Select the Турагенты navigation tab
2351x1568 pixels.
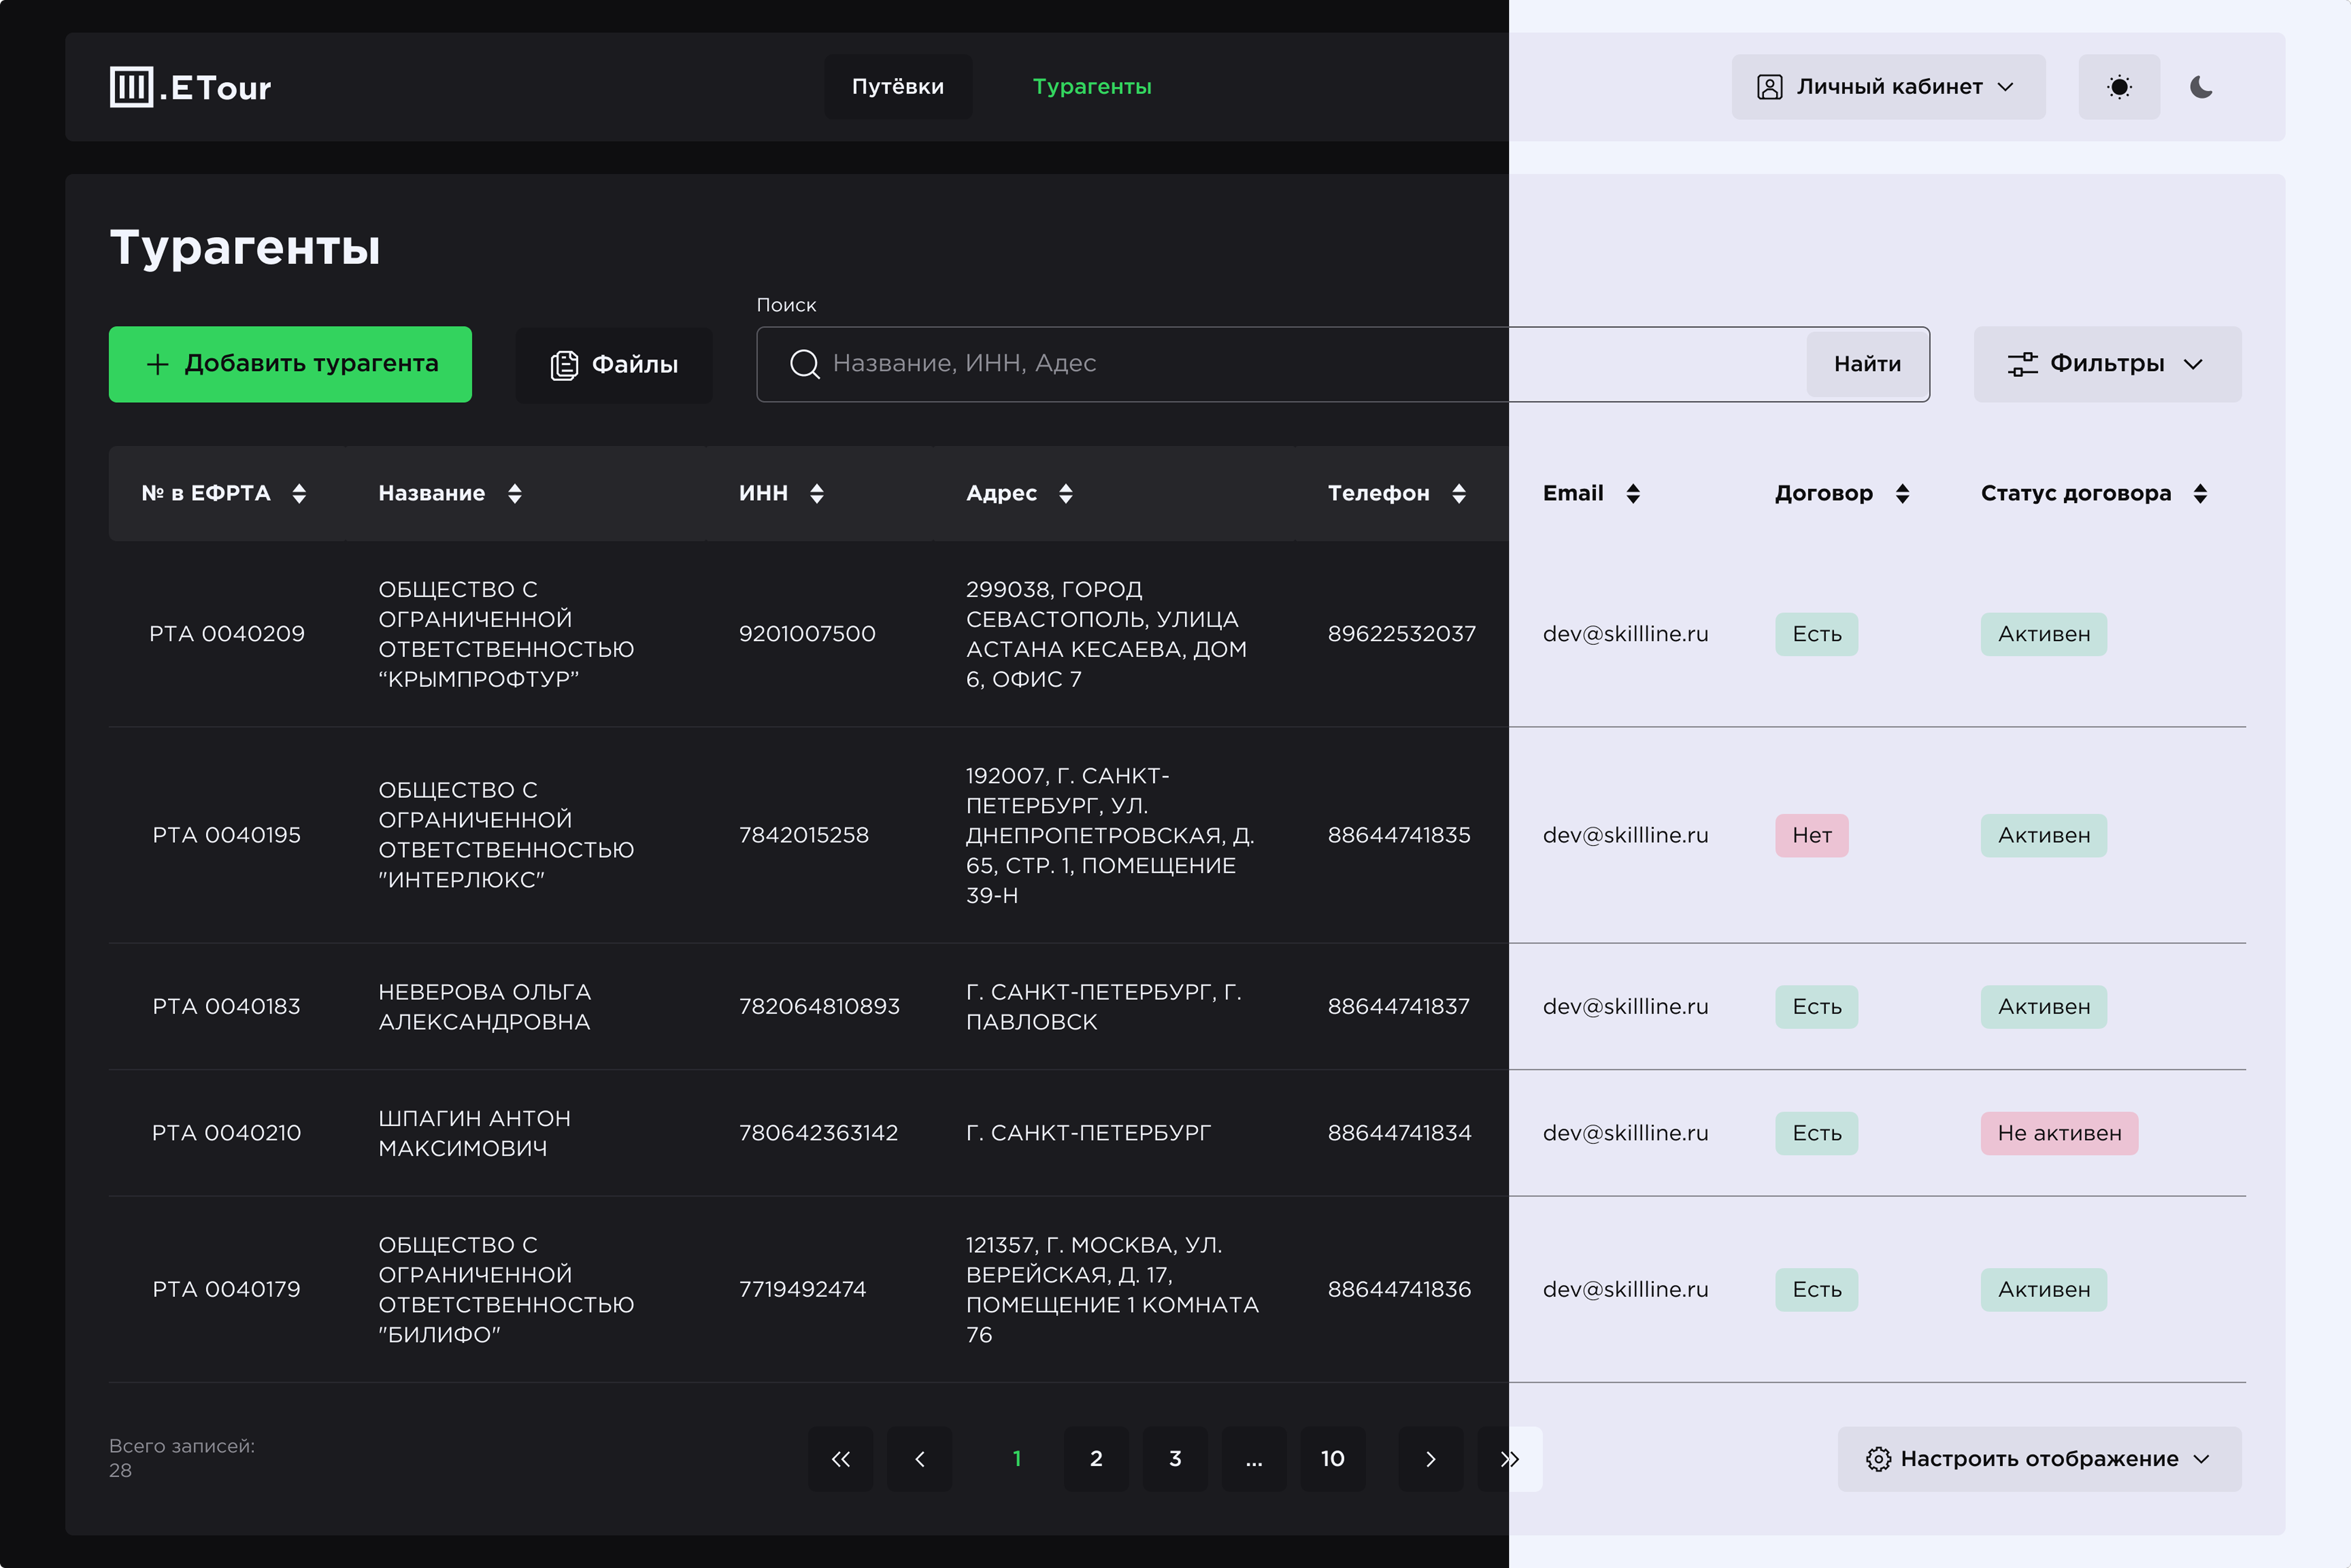click(1091, 87)
